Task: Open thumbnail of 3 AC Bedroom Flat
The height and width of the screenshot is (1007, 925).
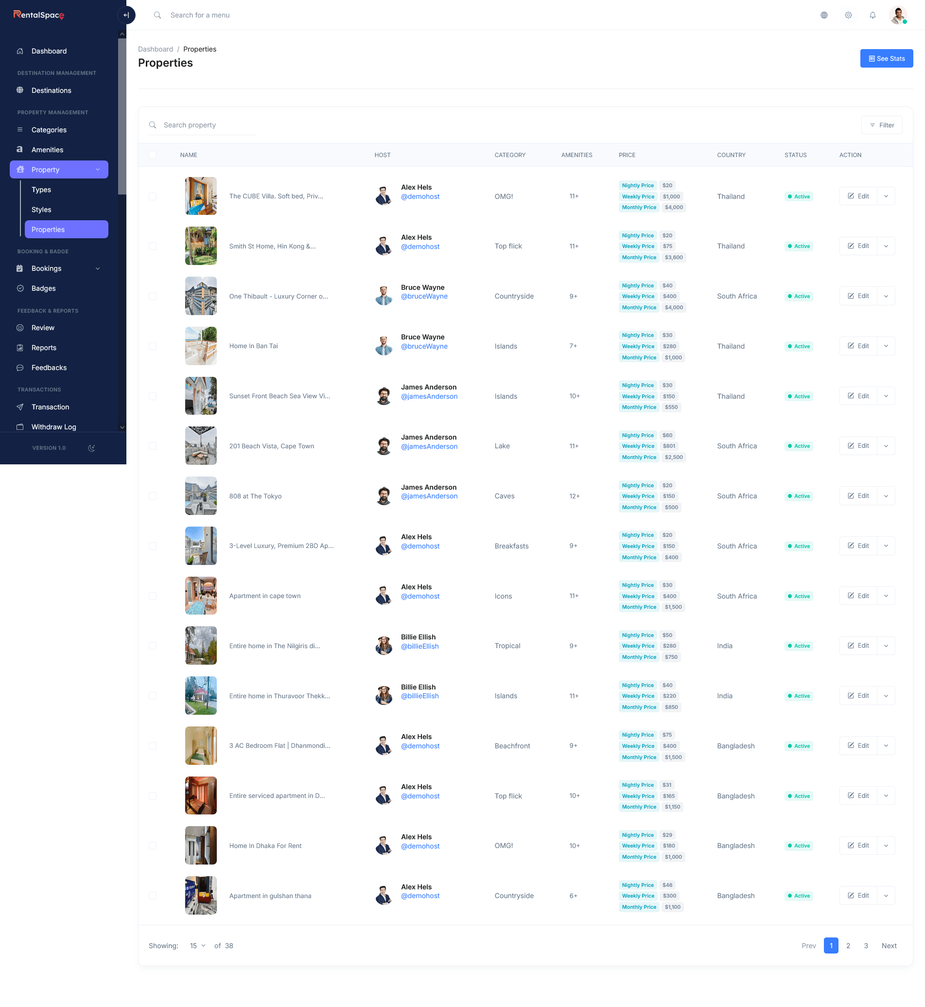Action: tap(201, 745)
